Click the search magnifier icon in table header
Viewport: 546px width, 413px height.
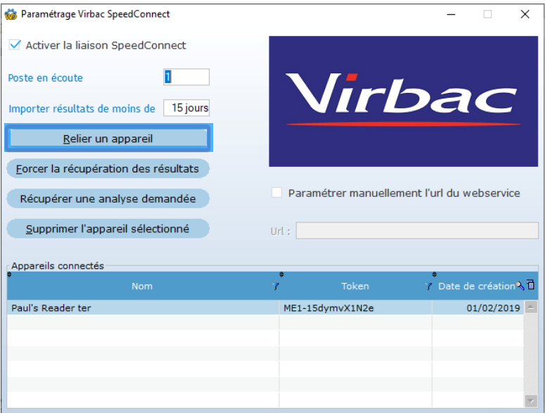click(520, 286)
